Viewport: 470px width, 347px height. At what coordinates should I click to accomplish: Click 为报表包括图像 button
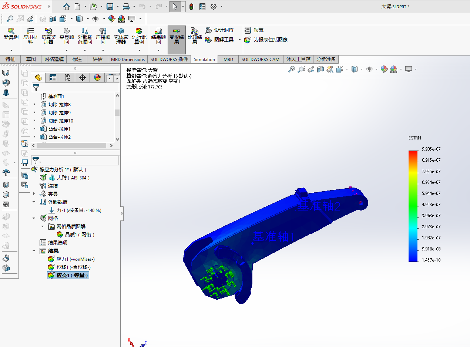click(266, 40)
